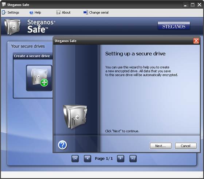The width and height of the screenshot is (204, 179).
Task: Click the wizard help question mark icon
Action: tap(62, 145)
